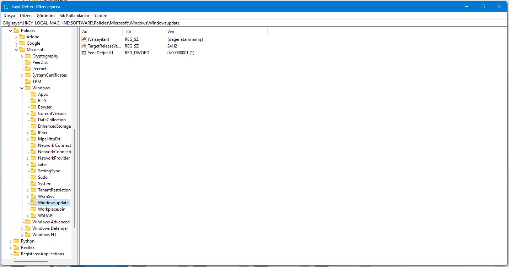Select the 0x00000001 (1) data value

pos(181,53)
